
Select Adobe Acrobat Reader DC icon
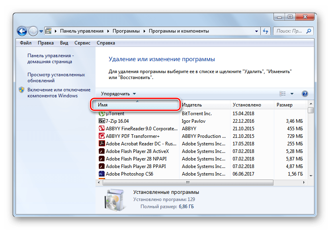click(102, 144)
